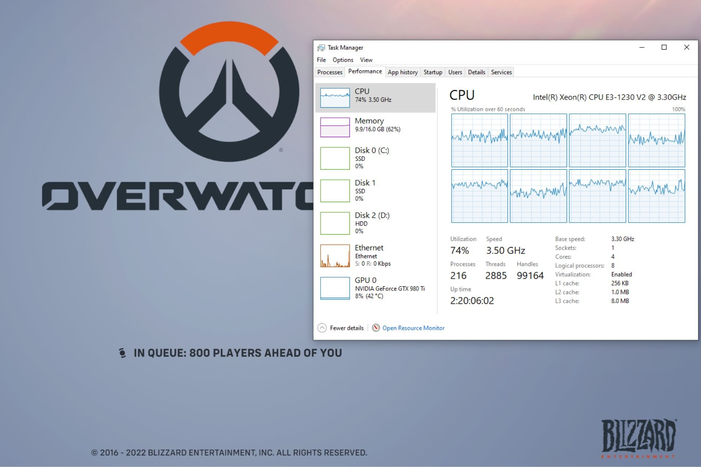Switch to the Services tab
The height and width of the screenshot is (467, 701).
tap(501, 72)
